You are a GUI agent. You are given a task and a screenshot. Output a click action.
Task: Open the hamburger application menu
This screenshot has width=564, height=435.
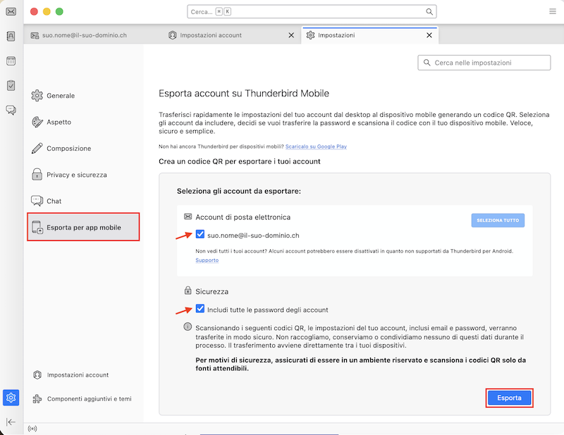pos(553,11)
